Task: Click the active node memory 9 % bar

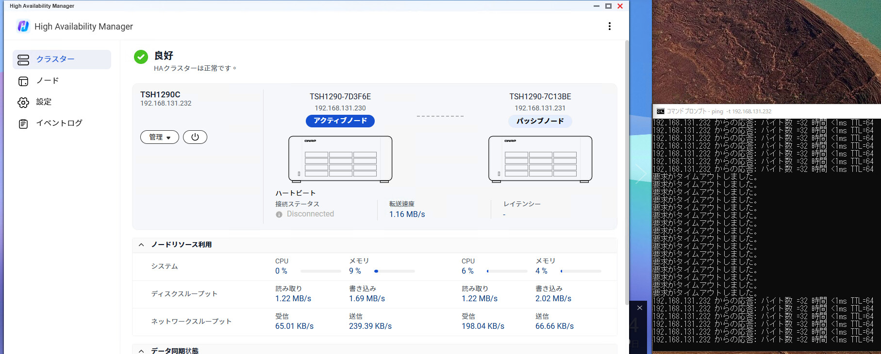Action: coord(395,271)
